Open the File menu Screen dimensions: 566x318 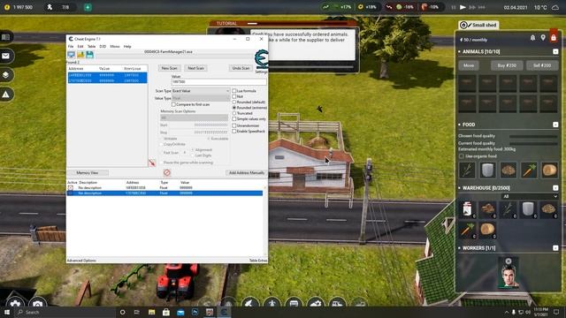tap(71, 47)
